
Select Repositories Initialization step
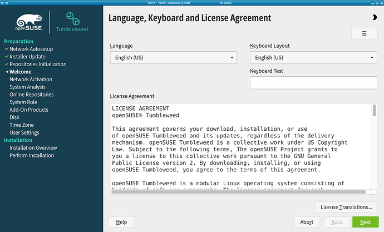click(38, 64)
